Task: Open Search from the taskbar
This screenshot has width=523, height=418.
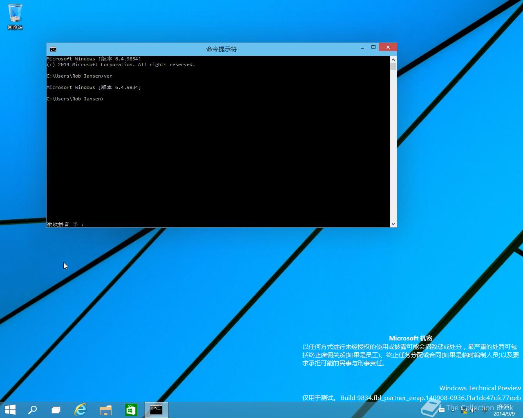Action: click(32, 410)
